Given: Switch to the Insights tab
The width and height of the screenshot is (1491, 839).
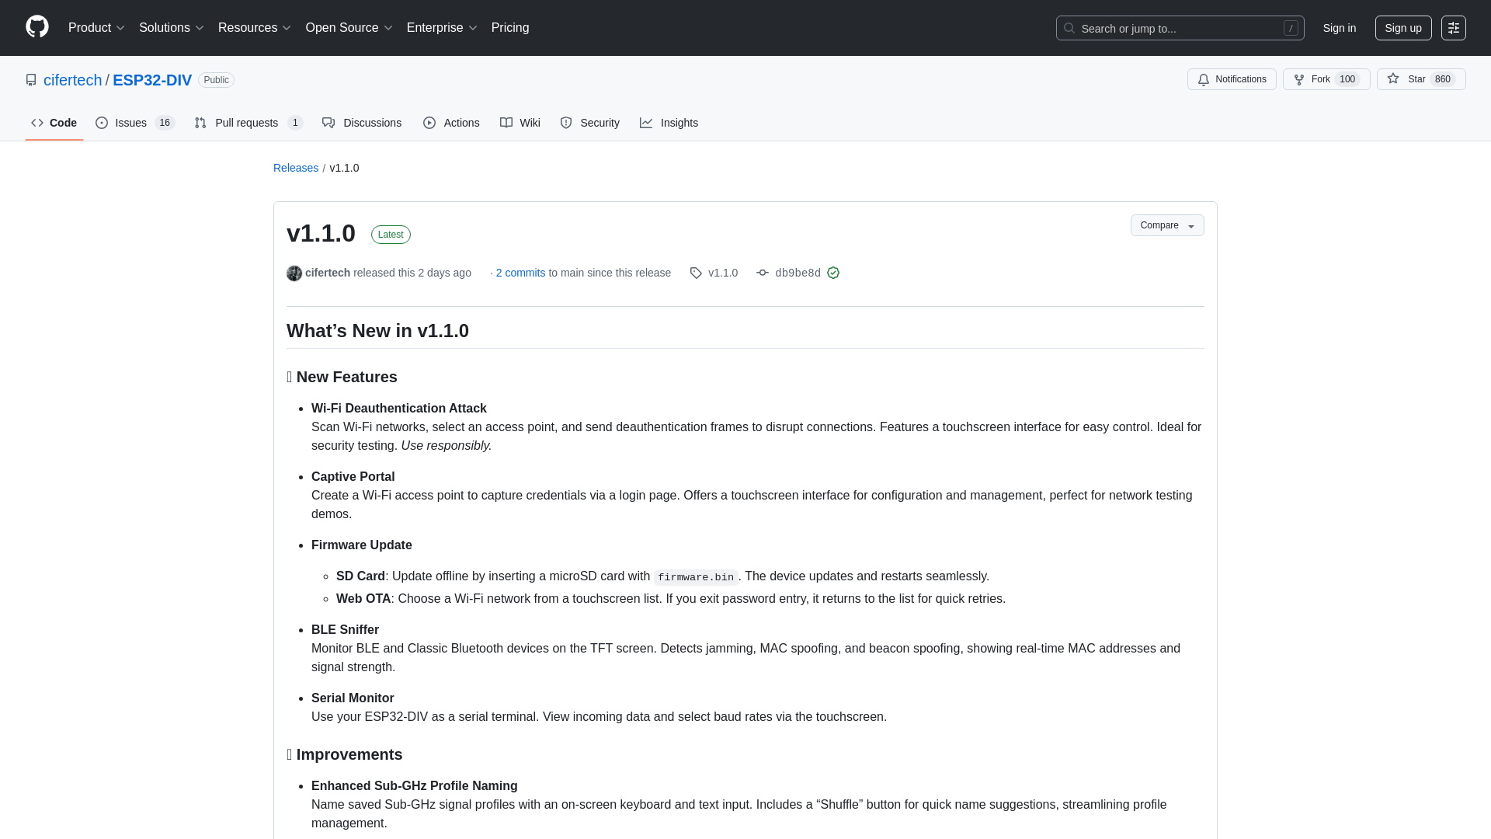Looking at the screenshot, I should click(669, 123).
